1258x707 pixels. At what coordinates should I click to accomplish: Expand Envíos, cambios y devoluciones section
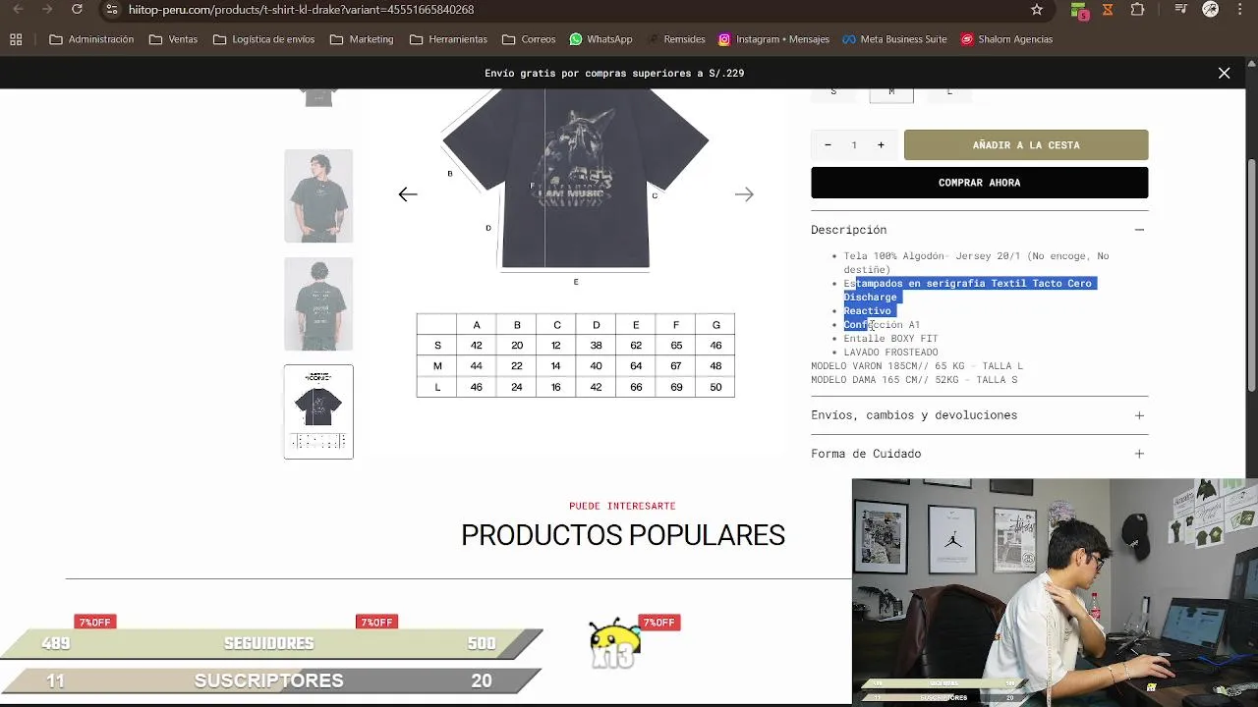(979, 415)
